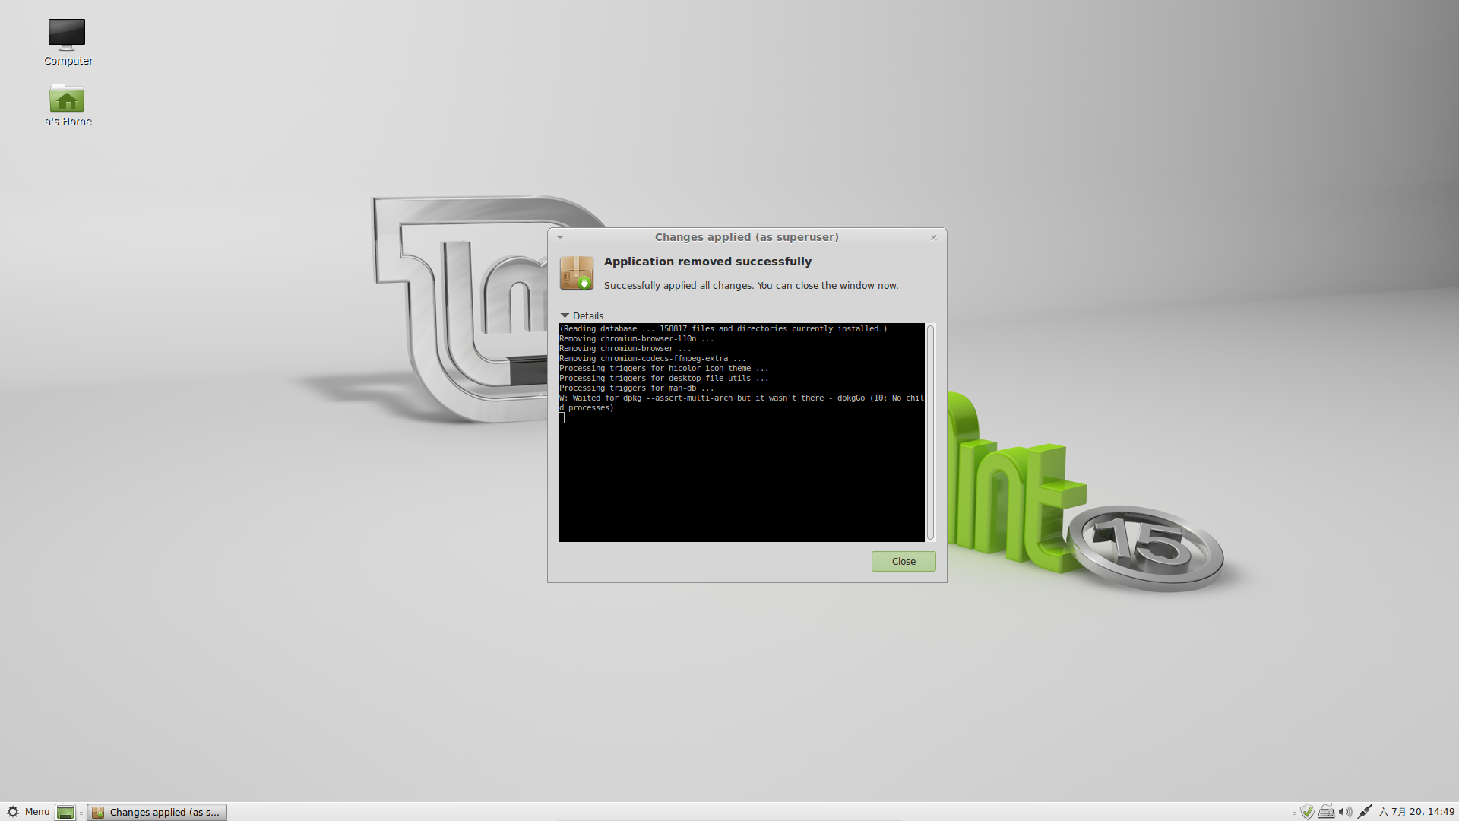Select the 'Changes applied' taskbar window item
Image resolution: width=1459 pixels, height=821 pixels.
click(x=157, y=812)
